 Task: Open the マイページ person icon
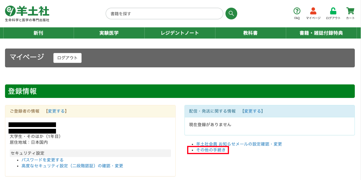[313, 11]
